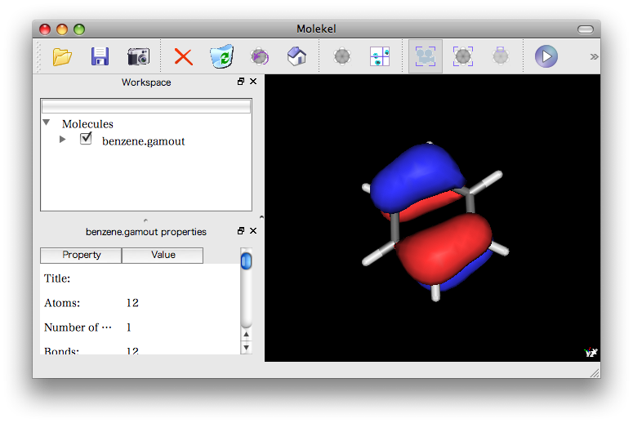This screenshot has height=423, width=633.
Task: Click the Title: property row
Action: (140, 278)
